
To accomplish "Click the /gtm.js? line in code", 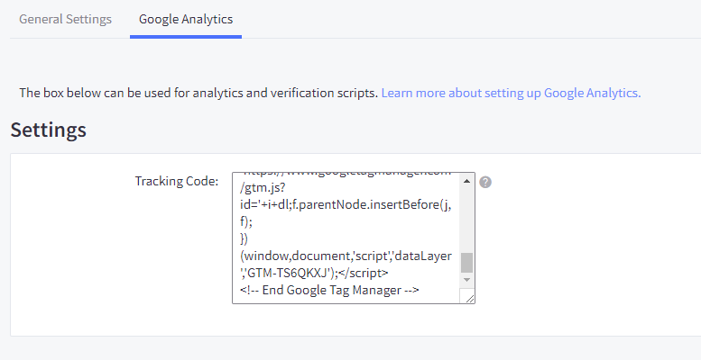I will tap(263, 188).
